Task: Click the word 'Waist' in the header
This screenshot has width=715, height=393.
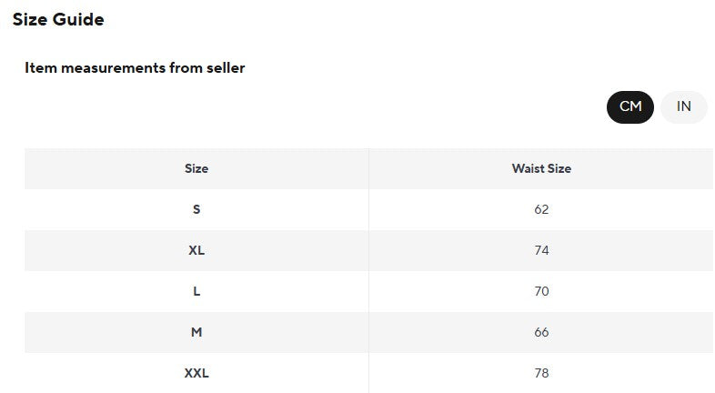Action: coord(528,168)
